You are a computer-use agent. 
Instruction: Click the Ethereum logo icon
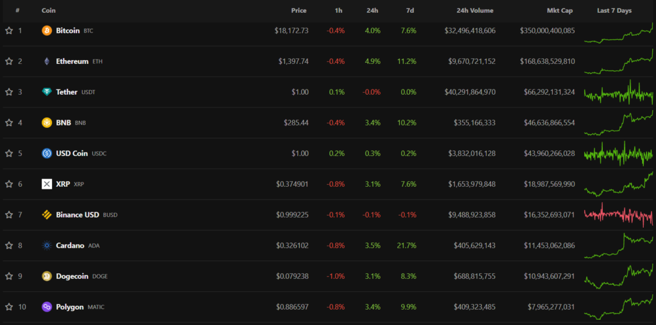(47, 61)
